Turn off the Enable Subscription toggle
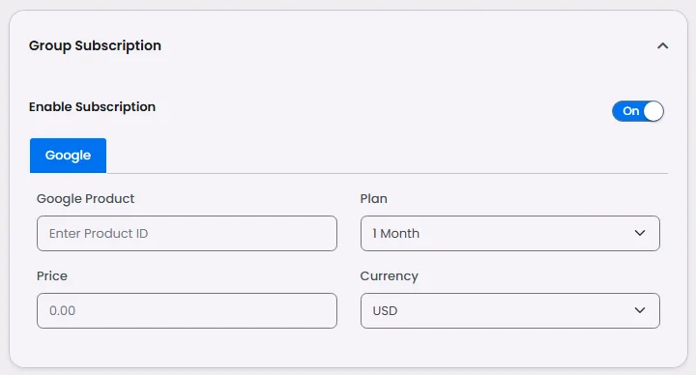Image resolution: width=696 pixels, height=375 pixels. [638, 111]
